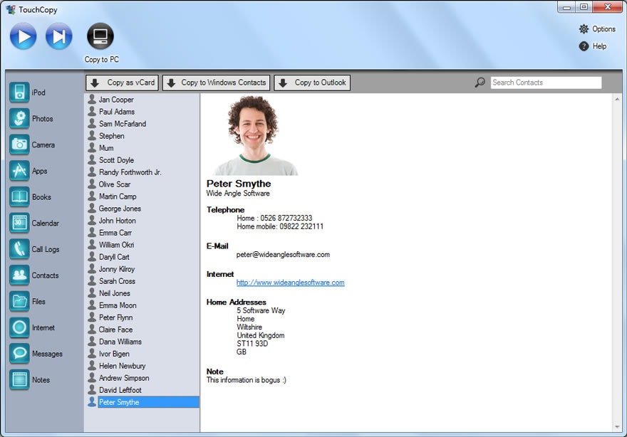Image resolution: width=627 pixels, height=437 pixels.
Task: Open the Messages section icon
Action: click(19, 354)
